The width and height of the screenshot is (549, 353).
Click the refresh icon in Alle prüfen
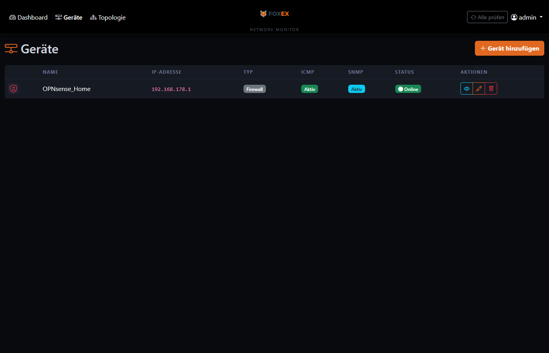click(x=473, y=17)
